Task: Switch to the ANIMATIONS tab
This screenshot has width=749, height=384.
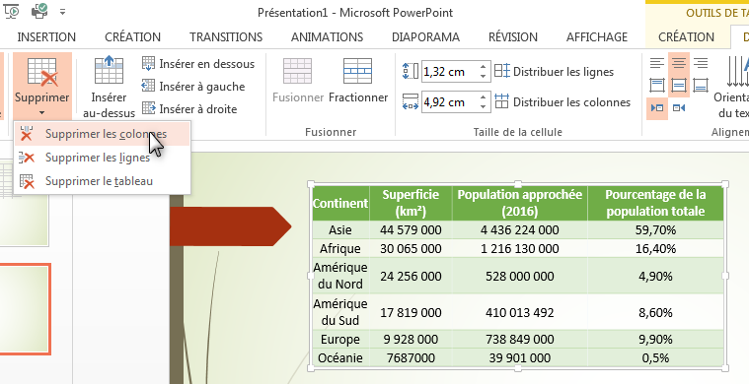Action: [x=328, y=37]
